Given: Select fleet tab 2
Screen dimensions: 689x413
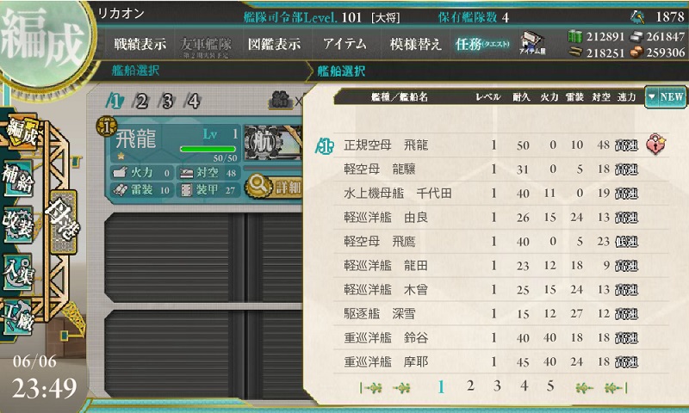Looking at the screenshot, I should pyautogui.click(x=141, y=102).
